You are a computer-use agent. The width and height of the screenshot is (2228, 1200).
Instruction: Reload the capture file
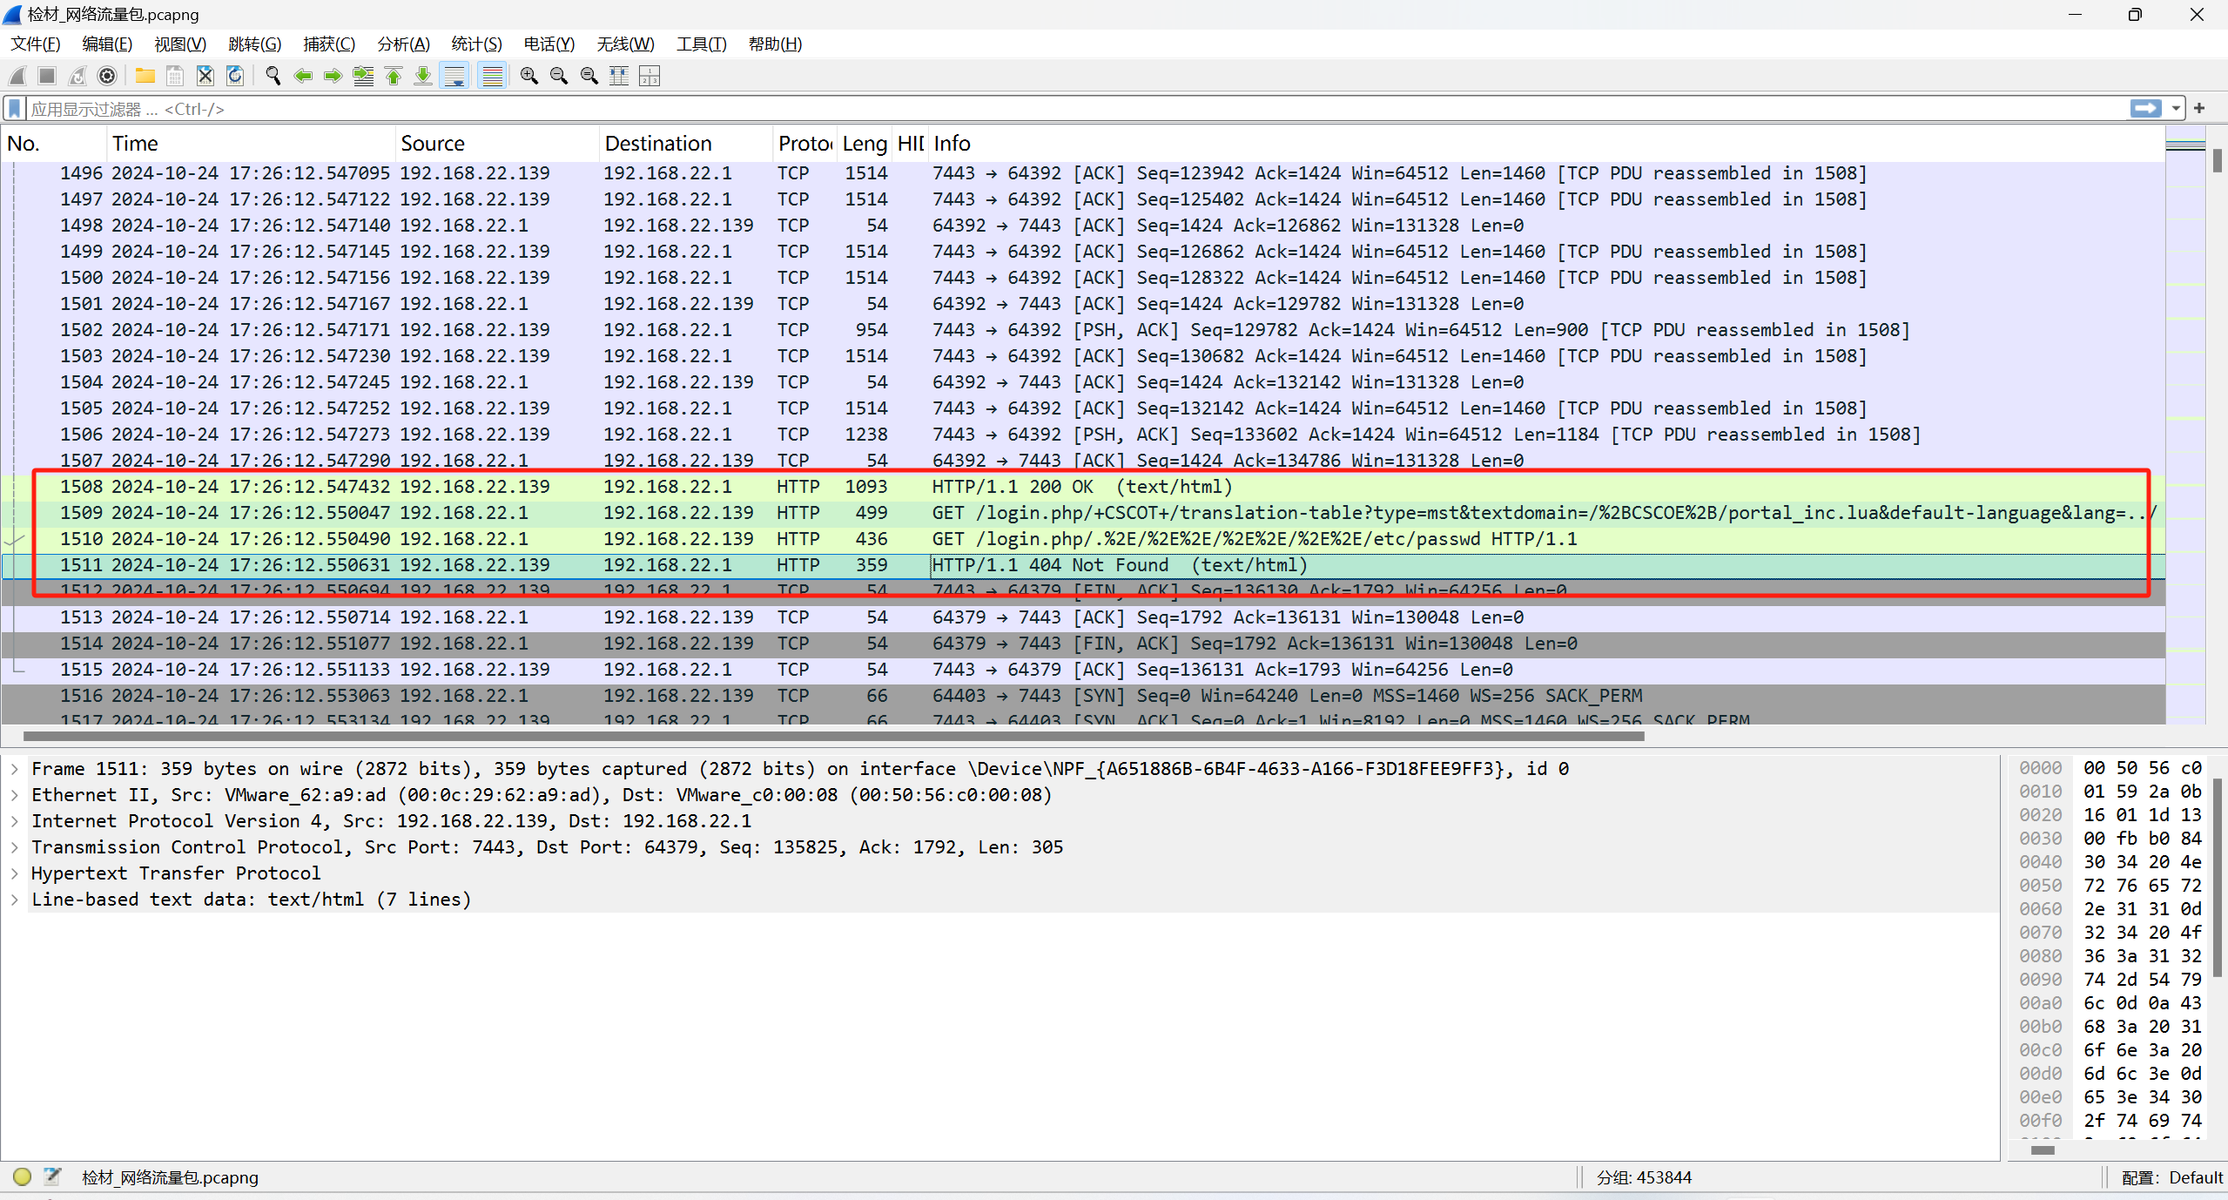tap(235, 77)
